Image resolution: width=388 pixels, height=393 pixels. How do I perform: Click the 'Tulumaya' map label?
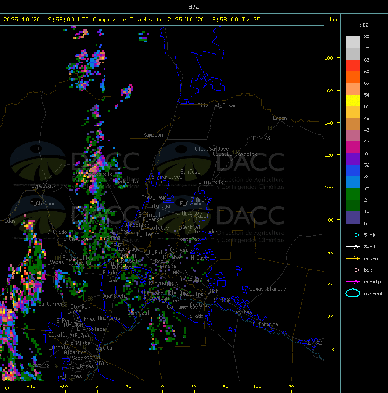pyautogui.click(x=159, y=206)
